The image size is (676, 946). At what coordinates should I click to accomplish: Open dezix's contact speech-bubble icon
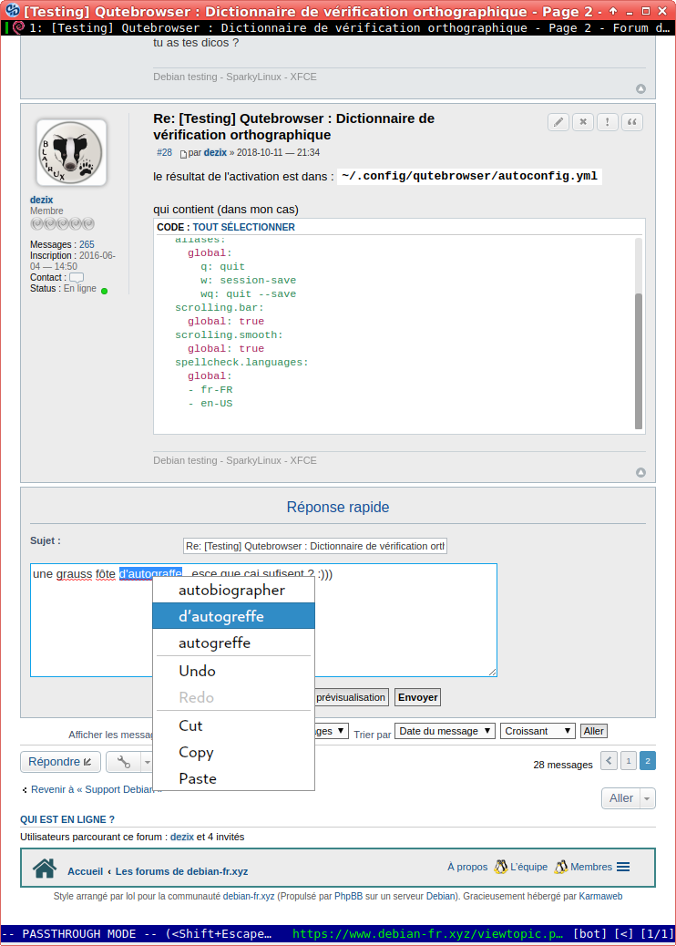pos(77,278)
